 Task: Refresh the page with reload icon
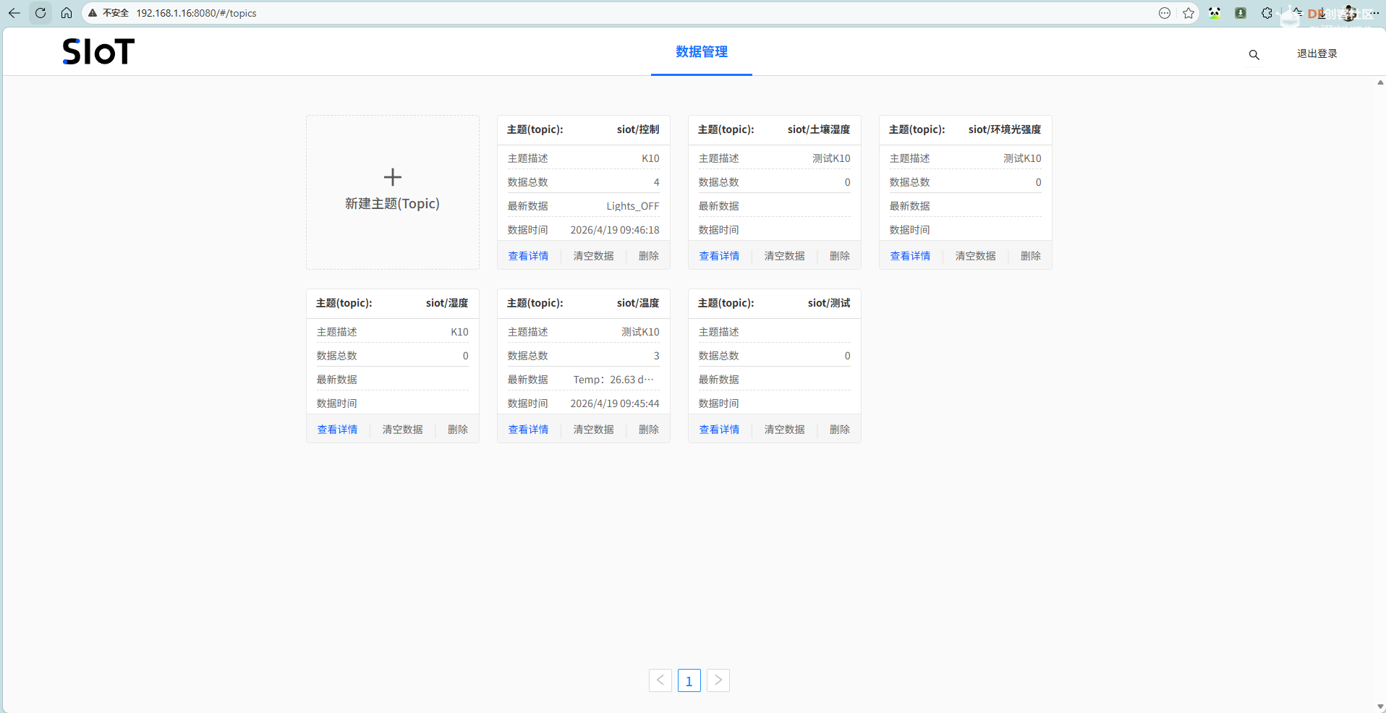coord(41,13)
